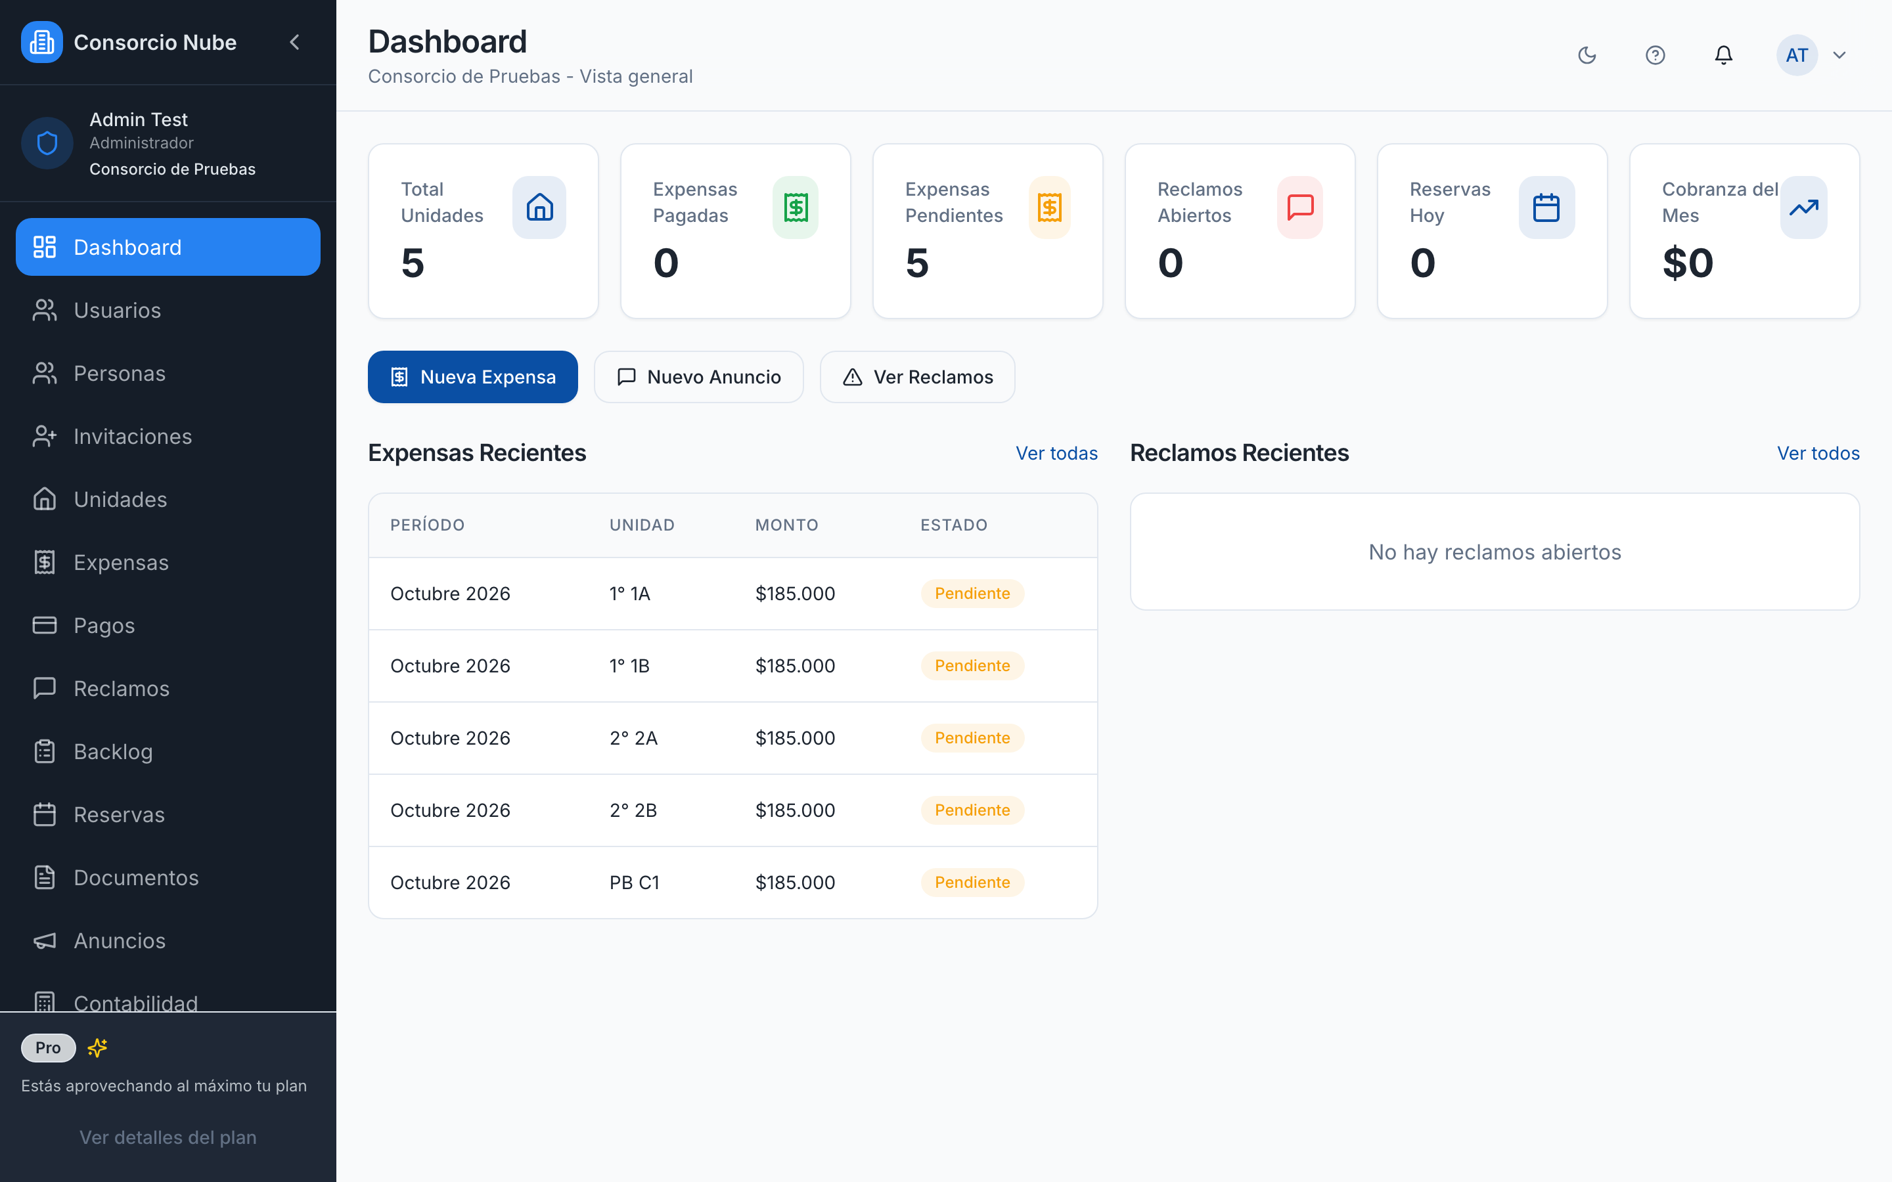Screen dimensions: 1892x1182
Task: Click the PERÍODO column header
Action: 428,525
